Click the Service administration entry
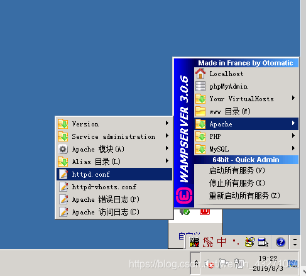The height and width of the screenshot is (276, 306). [114, 136]
